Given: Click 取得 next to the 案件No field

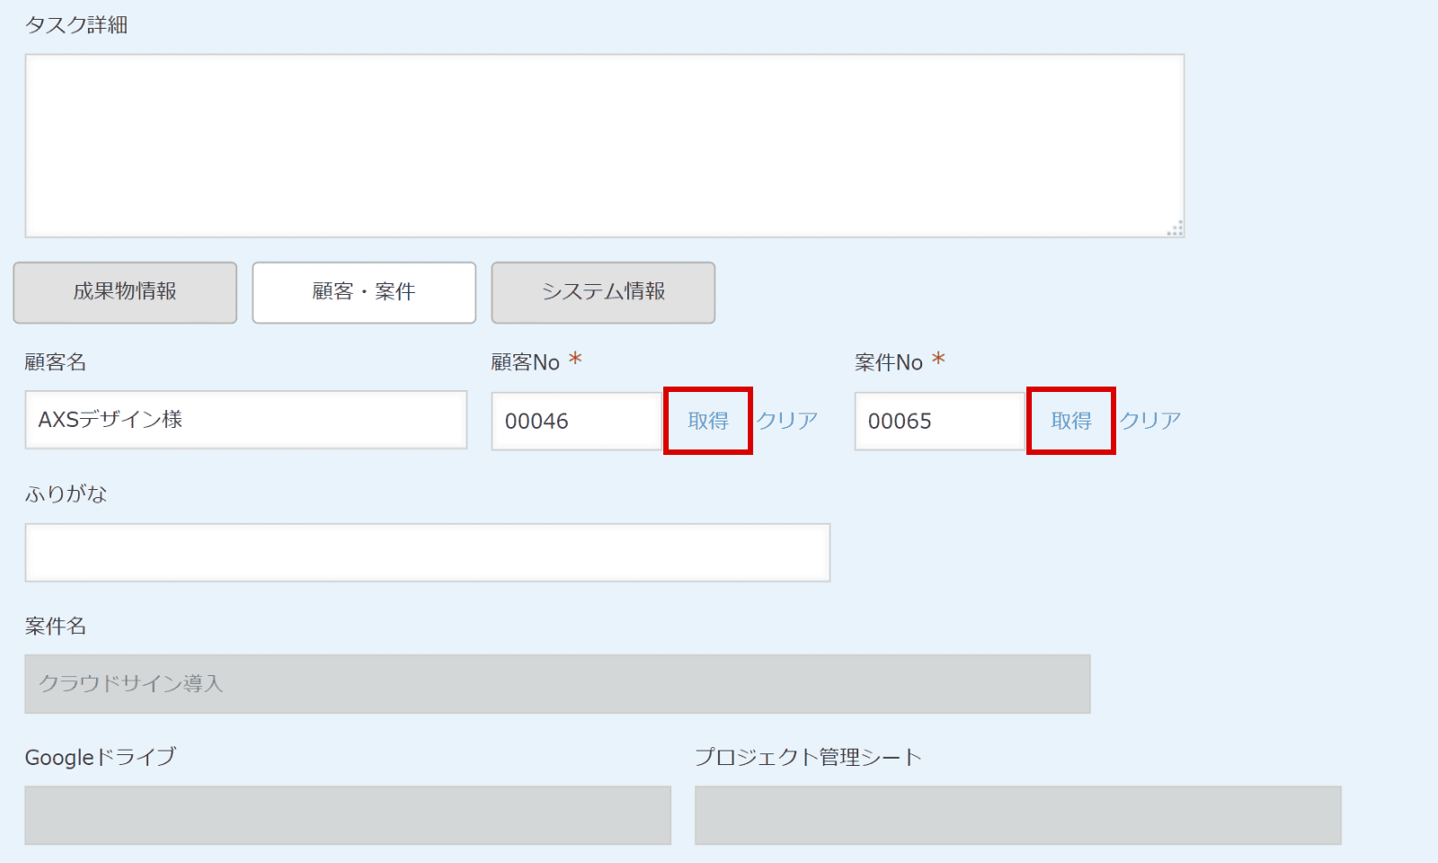Looking at the screenshot, I should click(x=1071, y=421).
